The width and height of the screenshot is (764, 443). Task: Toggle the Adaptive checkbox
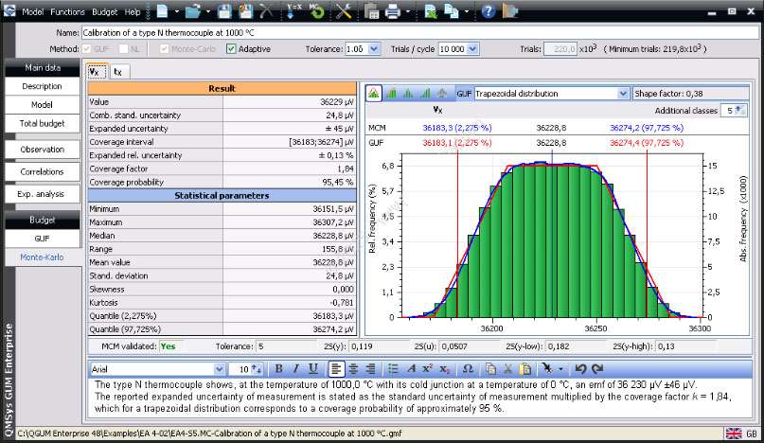pyautogui.click(x=231, y=49)
